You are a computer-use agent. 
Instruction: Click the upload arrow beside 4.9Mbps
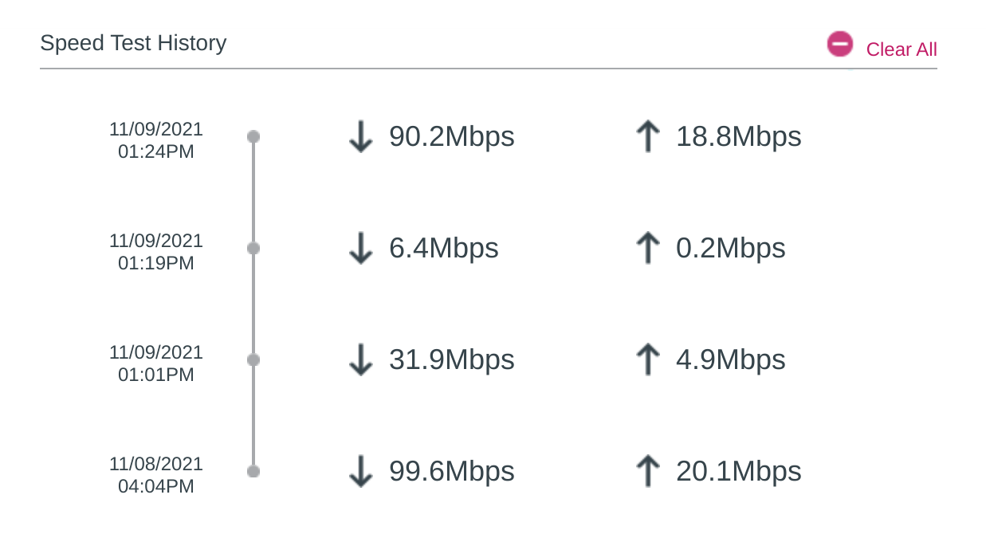(x=648, y=360)
